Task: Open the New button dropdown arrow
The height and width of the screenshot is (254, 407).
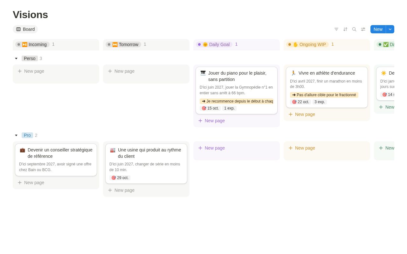Action: coord(390,29)
